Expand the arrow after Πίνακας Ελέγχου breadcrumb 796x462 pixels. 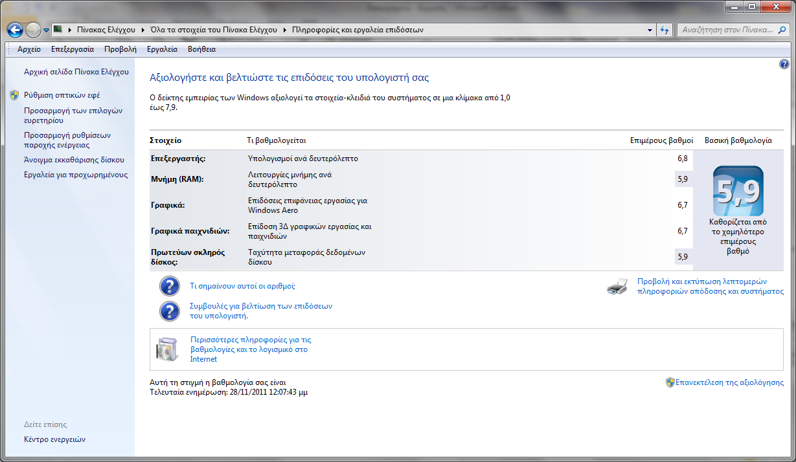[x=142, y=30]
